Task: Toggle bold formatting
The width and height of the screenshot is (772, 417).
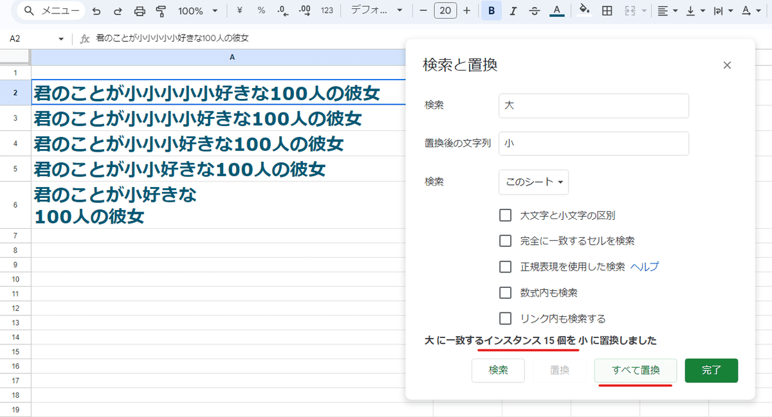Action: [492, 11]
